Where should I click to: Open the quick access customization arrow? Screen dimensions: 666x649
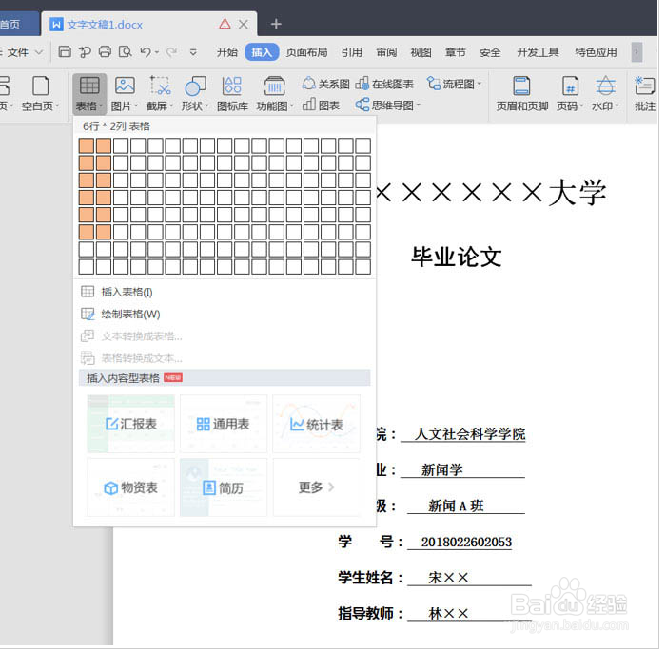coord(193,52)
